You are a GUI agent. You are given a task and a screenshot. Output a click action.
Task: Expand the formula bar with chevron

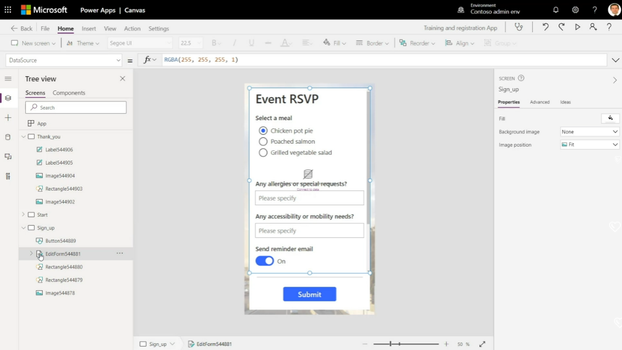[x=616, y=60]
